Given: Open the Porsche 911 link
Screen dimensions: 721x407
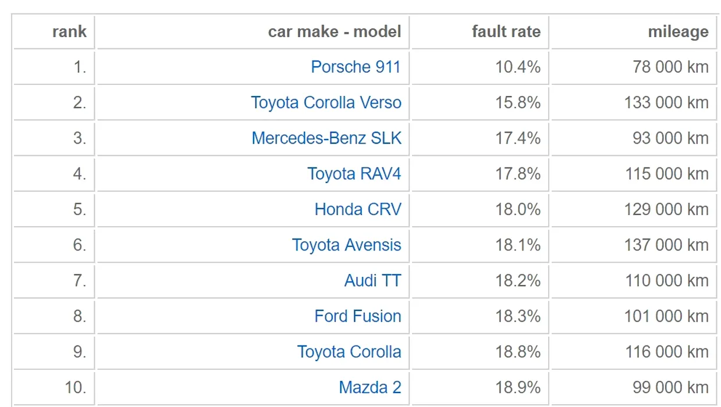Looking at the screenshot, I should click(356, 67).
